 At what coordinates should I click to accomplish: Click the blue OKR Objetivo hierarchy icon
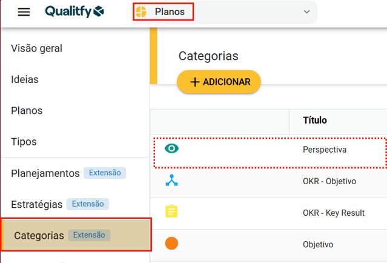coord(172,181)
